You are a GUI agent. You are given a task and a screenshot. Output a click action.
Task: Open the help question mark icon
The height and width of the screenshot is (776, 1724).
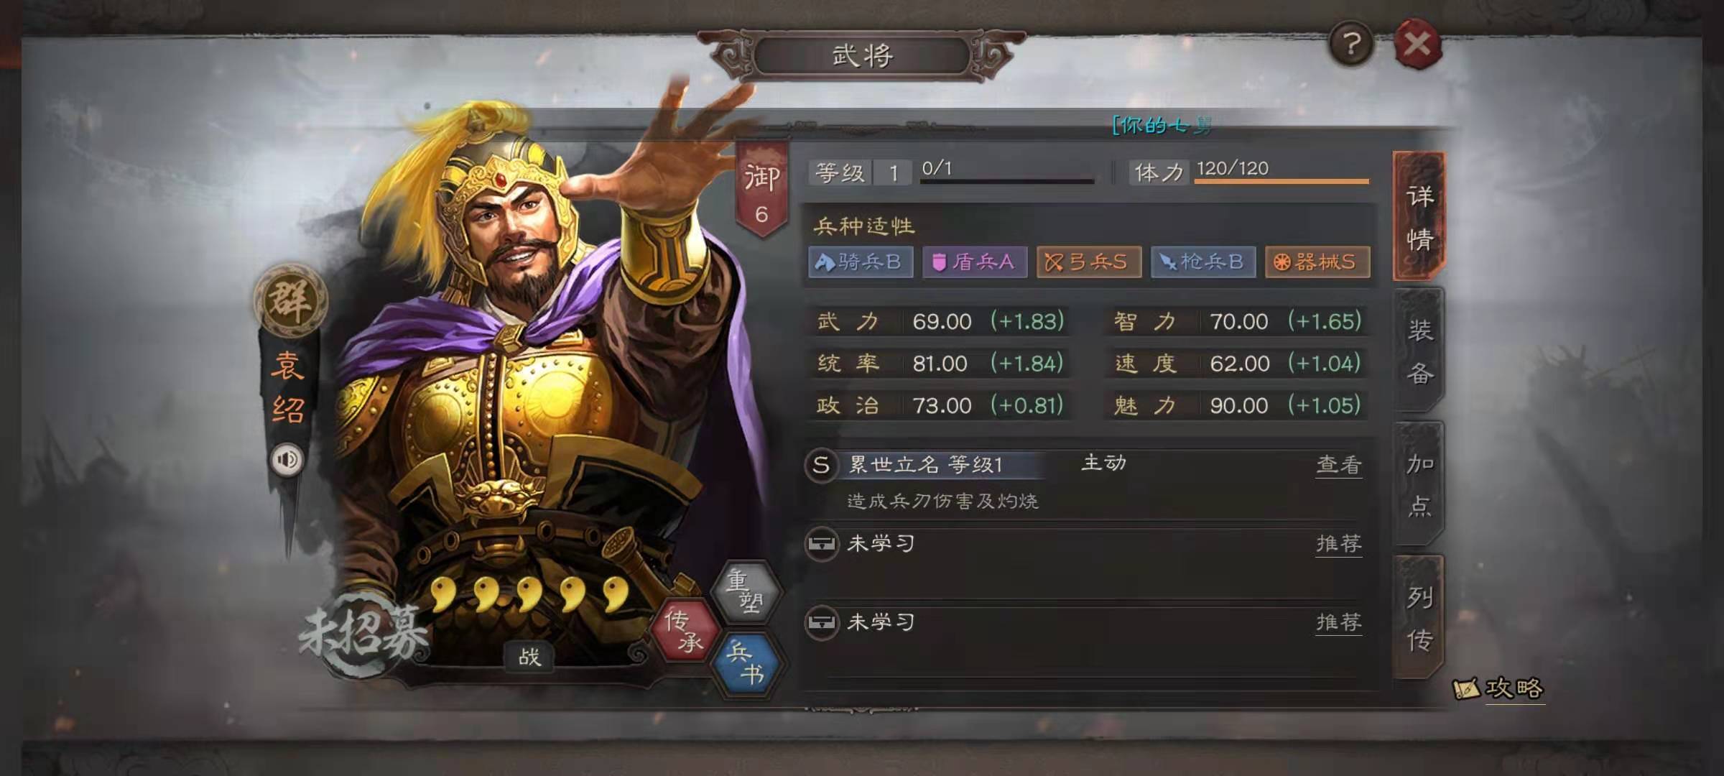pos(1351,45)
